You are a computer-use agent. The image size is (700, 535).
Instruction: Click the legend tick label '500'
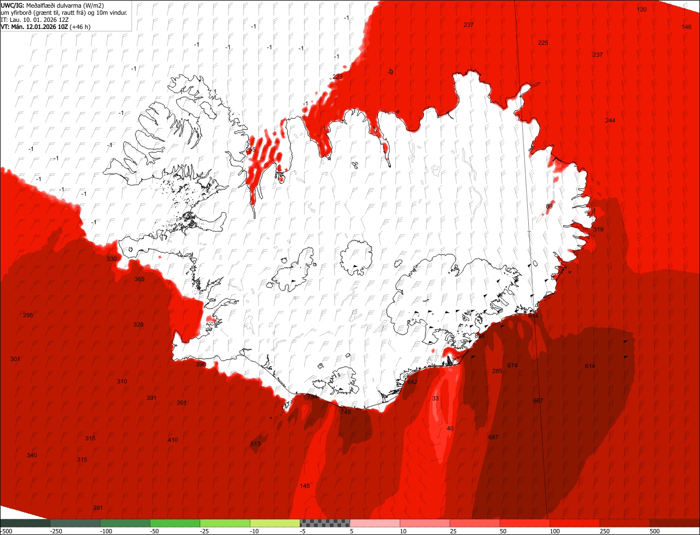pyautogui.click(x=655, y=531)
